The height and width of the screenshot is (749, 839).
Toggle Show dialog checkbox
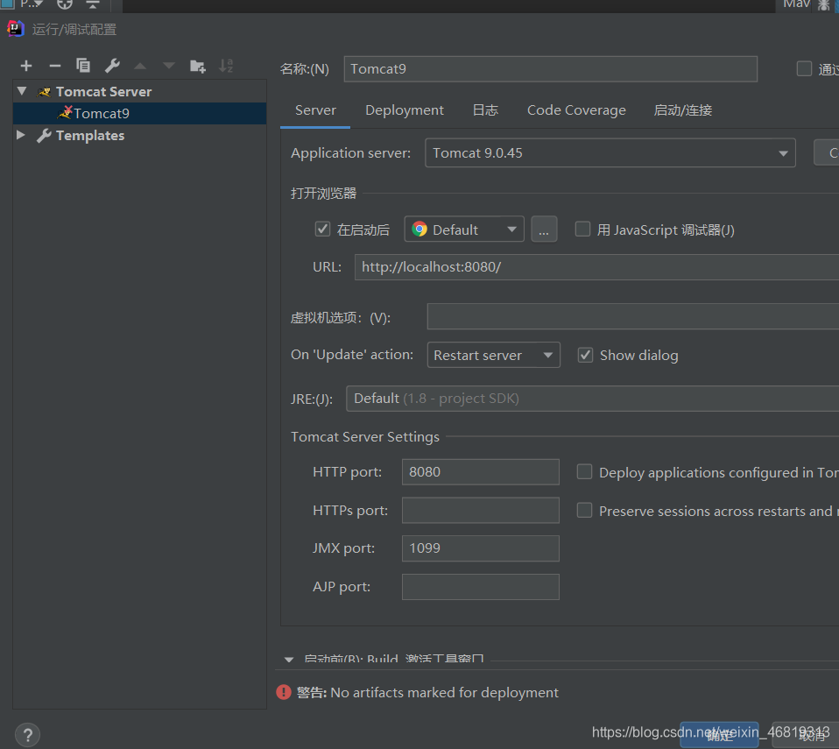click(x=585, y=355)
